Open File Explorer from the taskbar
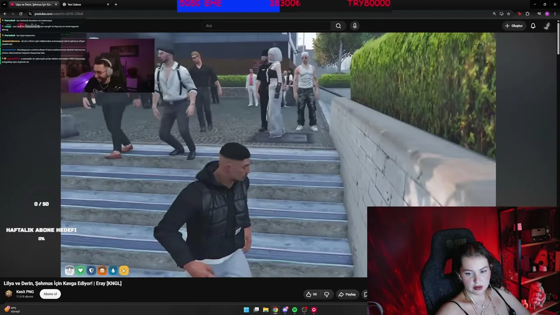 pyautogui.click(x=266, y=310)
